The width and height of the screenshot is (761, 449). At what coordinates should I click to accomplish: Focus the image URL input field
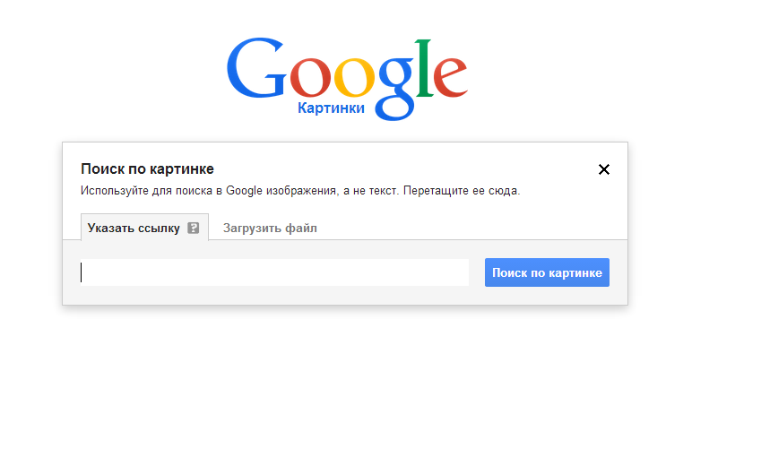(x=273, y=272)
